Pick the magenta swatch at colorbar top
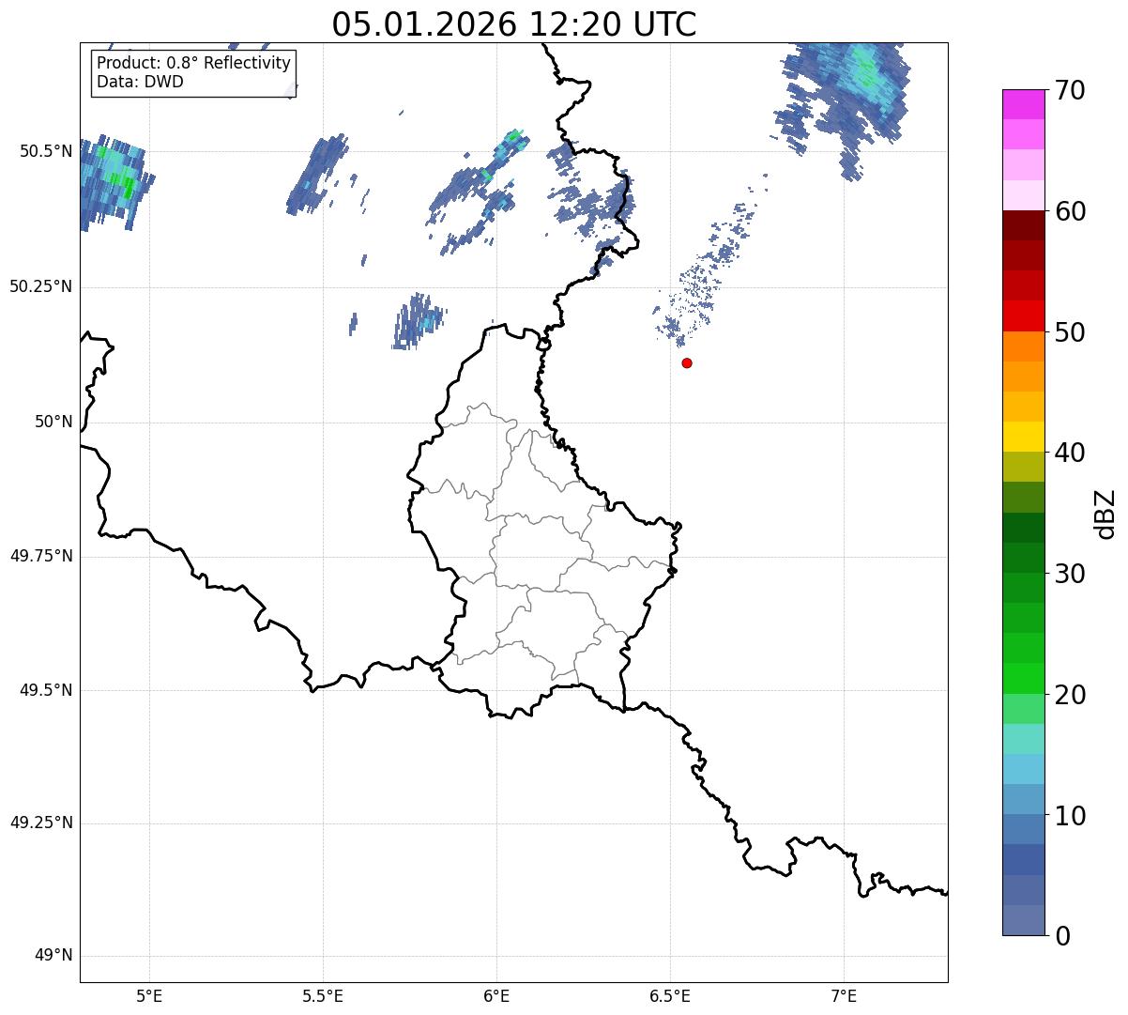 [x=1024, y=104]
